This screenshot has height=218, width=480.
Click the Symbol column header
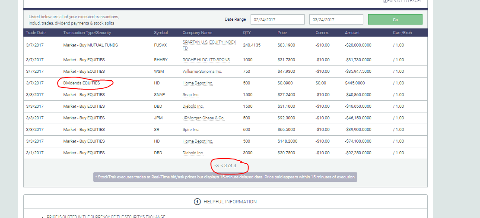point(161,33)
